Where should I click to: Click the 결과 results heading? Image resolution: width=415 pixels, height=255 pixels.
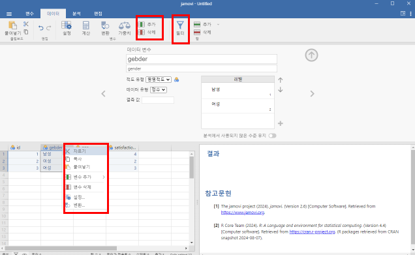pos(213,154)
